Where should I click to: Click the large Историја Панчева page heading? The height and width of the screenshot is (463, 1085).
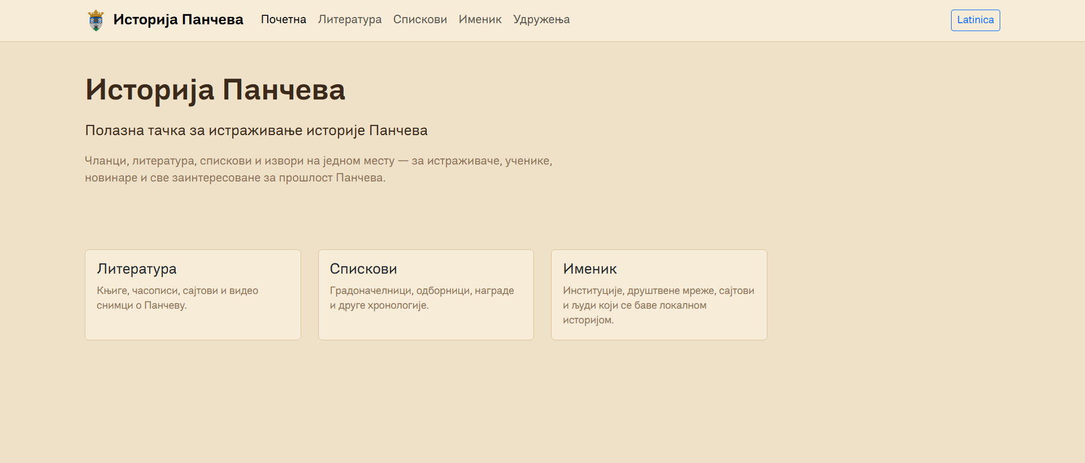[215, 90]
